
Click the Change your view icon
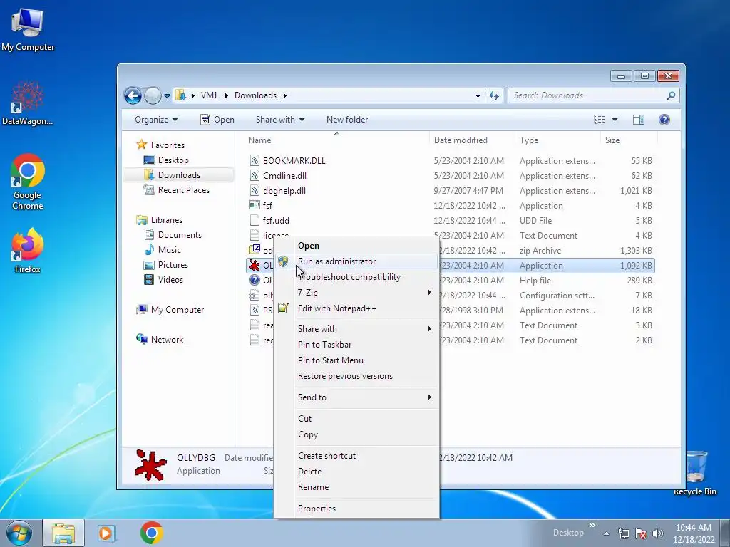[599, 120]
